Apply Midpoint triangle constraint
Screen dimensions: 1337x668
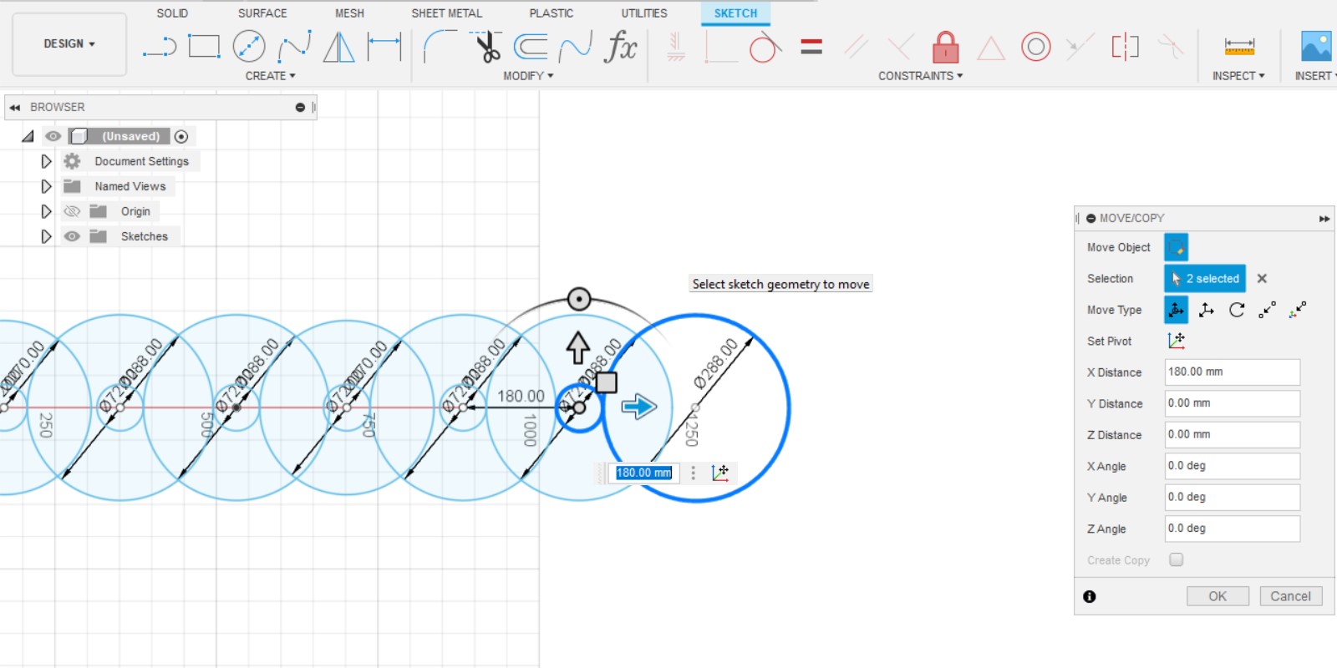[990, 48]
